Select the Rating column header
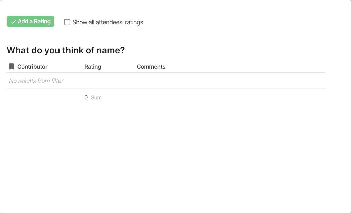 click(x=93, y=67)
